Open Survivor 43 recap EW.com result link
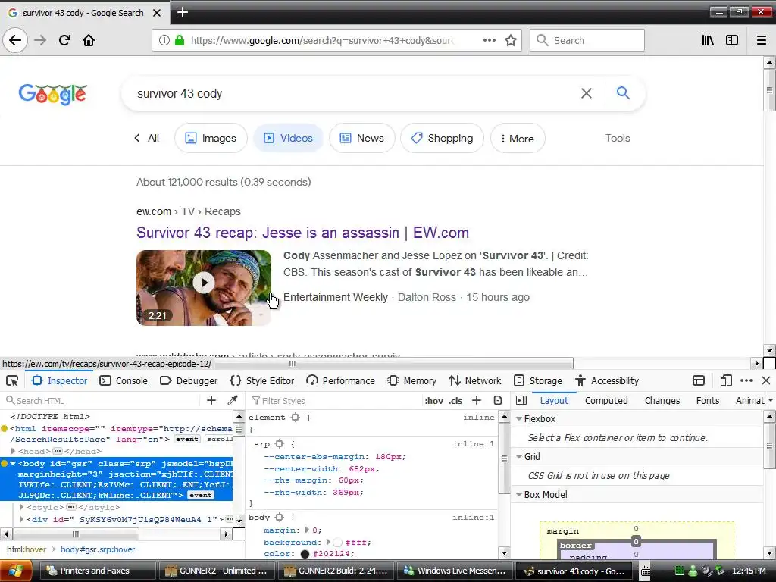Viewport: 776px width, 582px height. pos(303,233)
